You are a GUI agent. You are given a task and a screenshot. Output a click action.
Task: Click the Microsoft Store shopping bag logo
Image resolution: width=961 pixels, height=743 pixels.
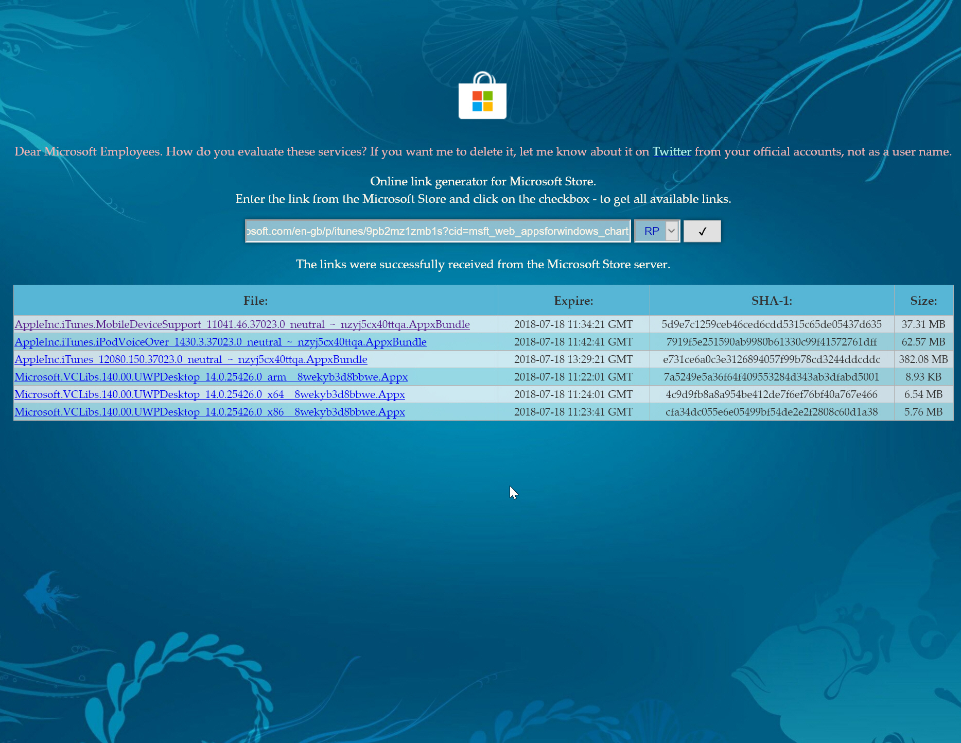coord(482,95)
